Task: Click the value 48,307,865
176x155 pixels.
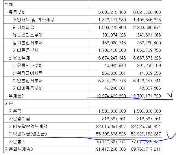Action: 150,88
